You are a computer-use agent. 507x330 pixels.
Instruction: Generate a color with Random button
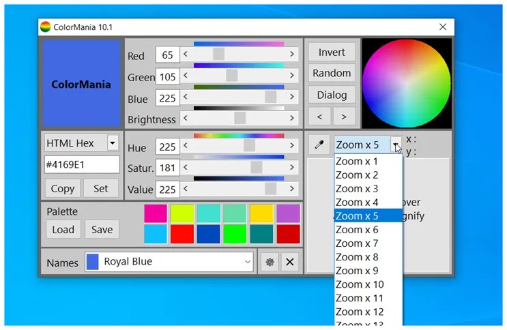(x=332, y=73)
